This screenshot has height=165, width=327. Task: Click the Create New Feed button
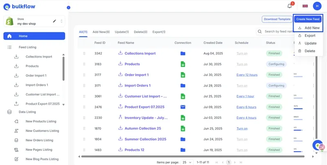[x=308, y=19]
